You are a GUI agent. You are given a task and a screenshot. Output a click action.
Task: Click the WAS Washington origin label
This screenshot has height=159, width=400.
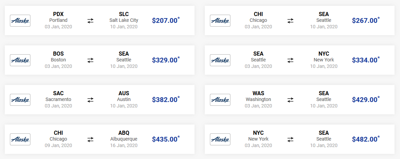click(x=258, y=96)
